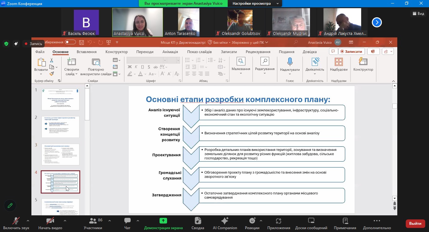Open the font name combo box dropdown

[x=165, y=60]
